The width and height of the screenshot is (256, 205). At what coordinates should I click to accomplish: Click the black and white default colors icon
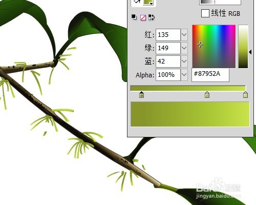click(x=134, y=17)
